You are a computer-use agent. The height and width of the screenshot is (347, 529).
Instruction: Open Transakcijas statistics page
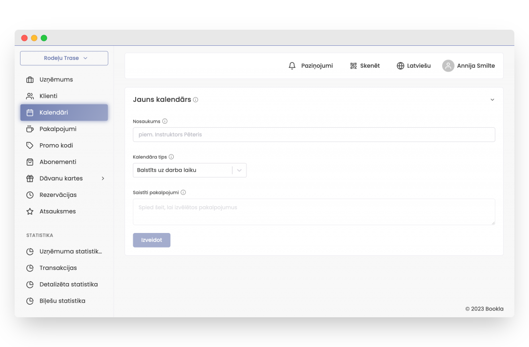tap(58, 268)
